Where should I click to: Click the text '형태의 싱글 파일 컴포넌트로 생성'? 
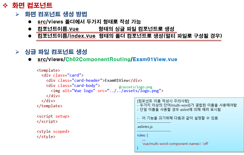136,29
